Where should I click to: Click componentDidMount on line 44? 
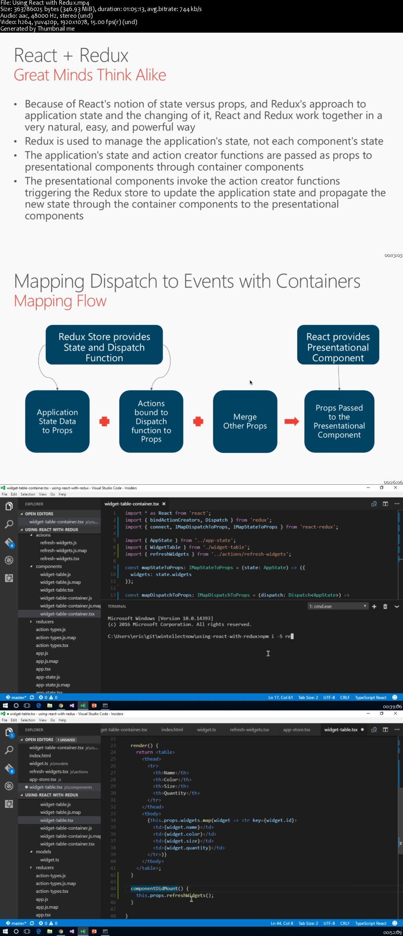154,888
